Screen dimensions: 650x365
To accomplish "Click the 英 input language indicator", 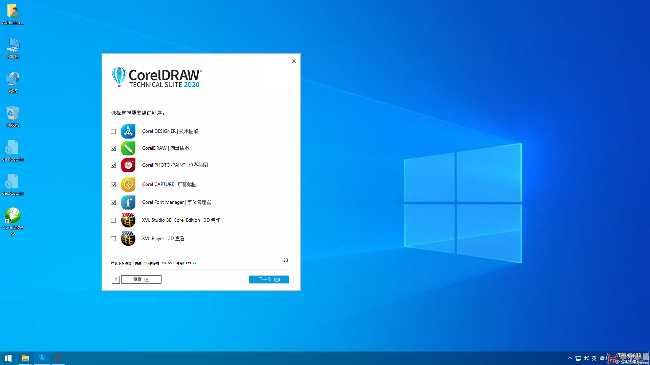I will [594, 358].
